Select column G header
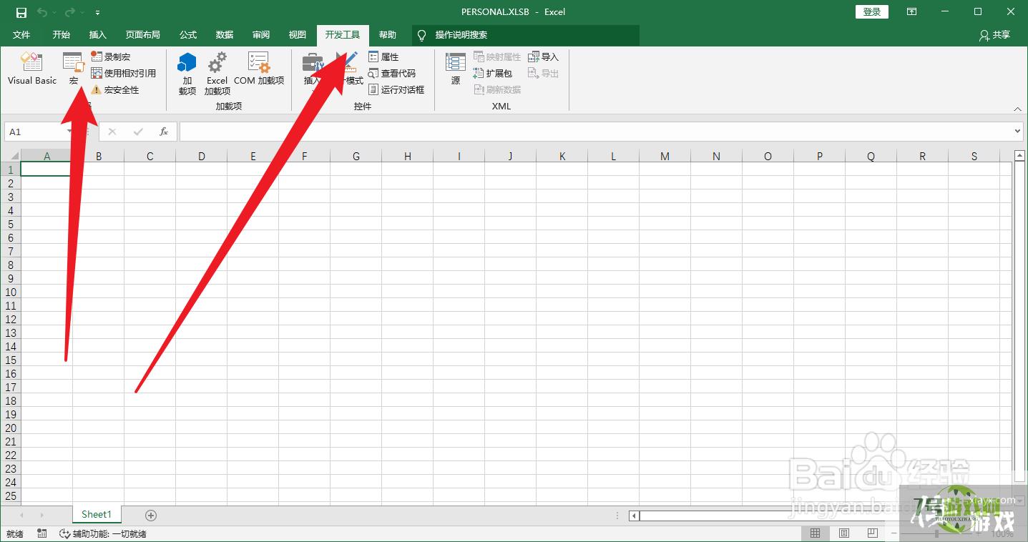The height and width of the screenshot is (542, 1028). tap(356, 156)
